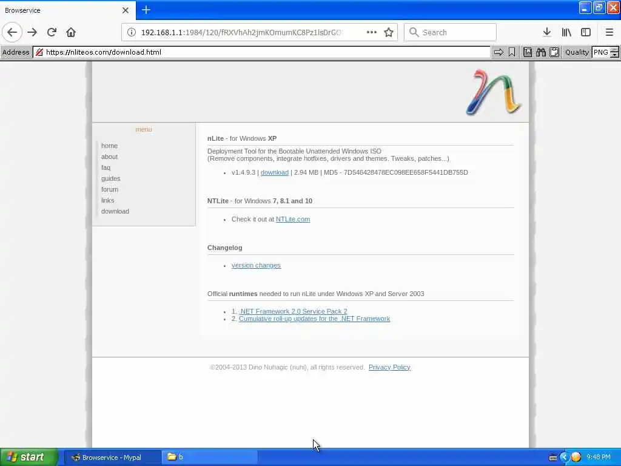The image size is (621, 466).
Task: Click the bookmark ribbon icon
Action: 512,52
